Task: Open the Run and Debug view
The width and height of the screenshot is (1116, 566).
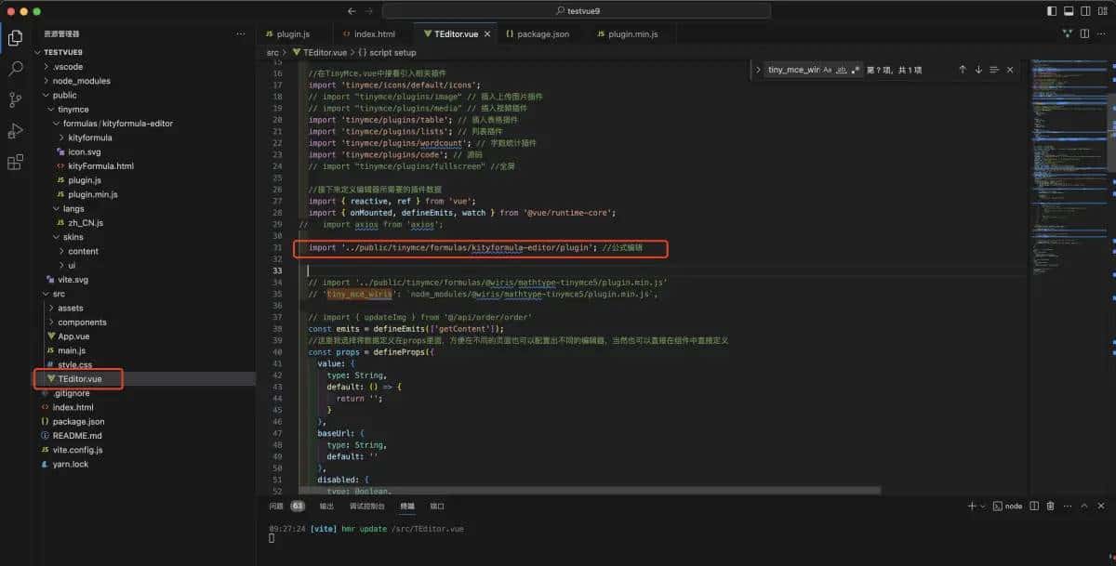Action: pyautogui.click(x=15, y=130)
